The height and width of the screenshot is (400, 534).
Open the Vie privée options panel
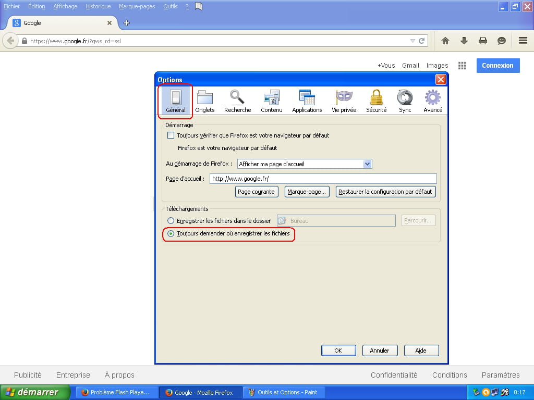coord(344,101)
